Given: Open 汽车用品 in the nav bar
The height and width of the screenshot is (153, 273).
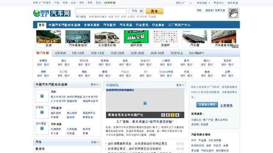Looking at the screenshot, I should 126,25.
